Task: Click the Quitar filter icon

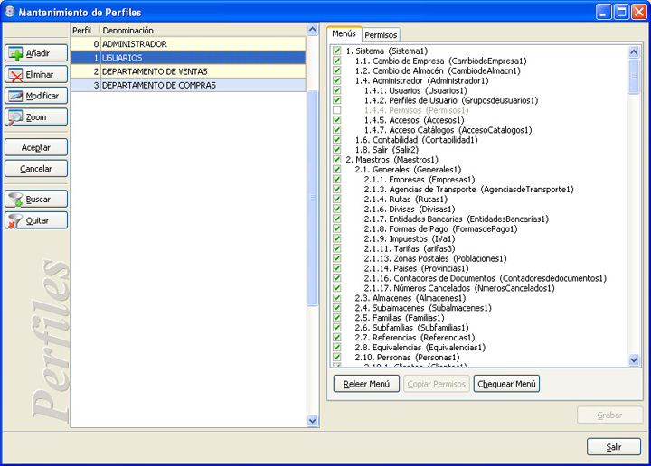Action: pyautogui.click(x=15, y=221)
